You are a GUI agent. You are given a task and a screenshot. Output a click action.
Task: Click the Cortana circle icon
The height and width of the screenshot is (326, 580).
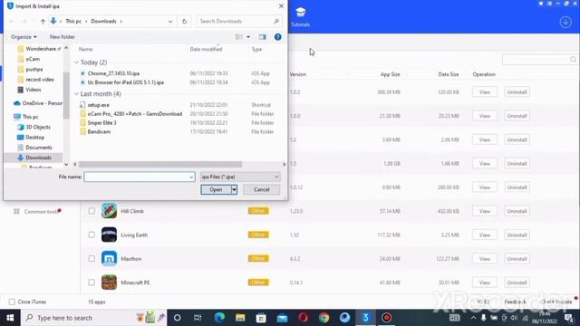pyautogui.click(x=178, y=318)
